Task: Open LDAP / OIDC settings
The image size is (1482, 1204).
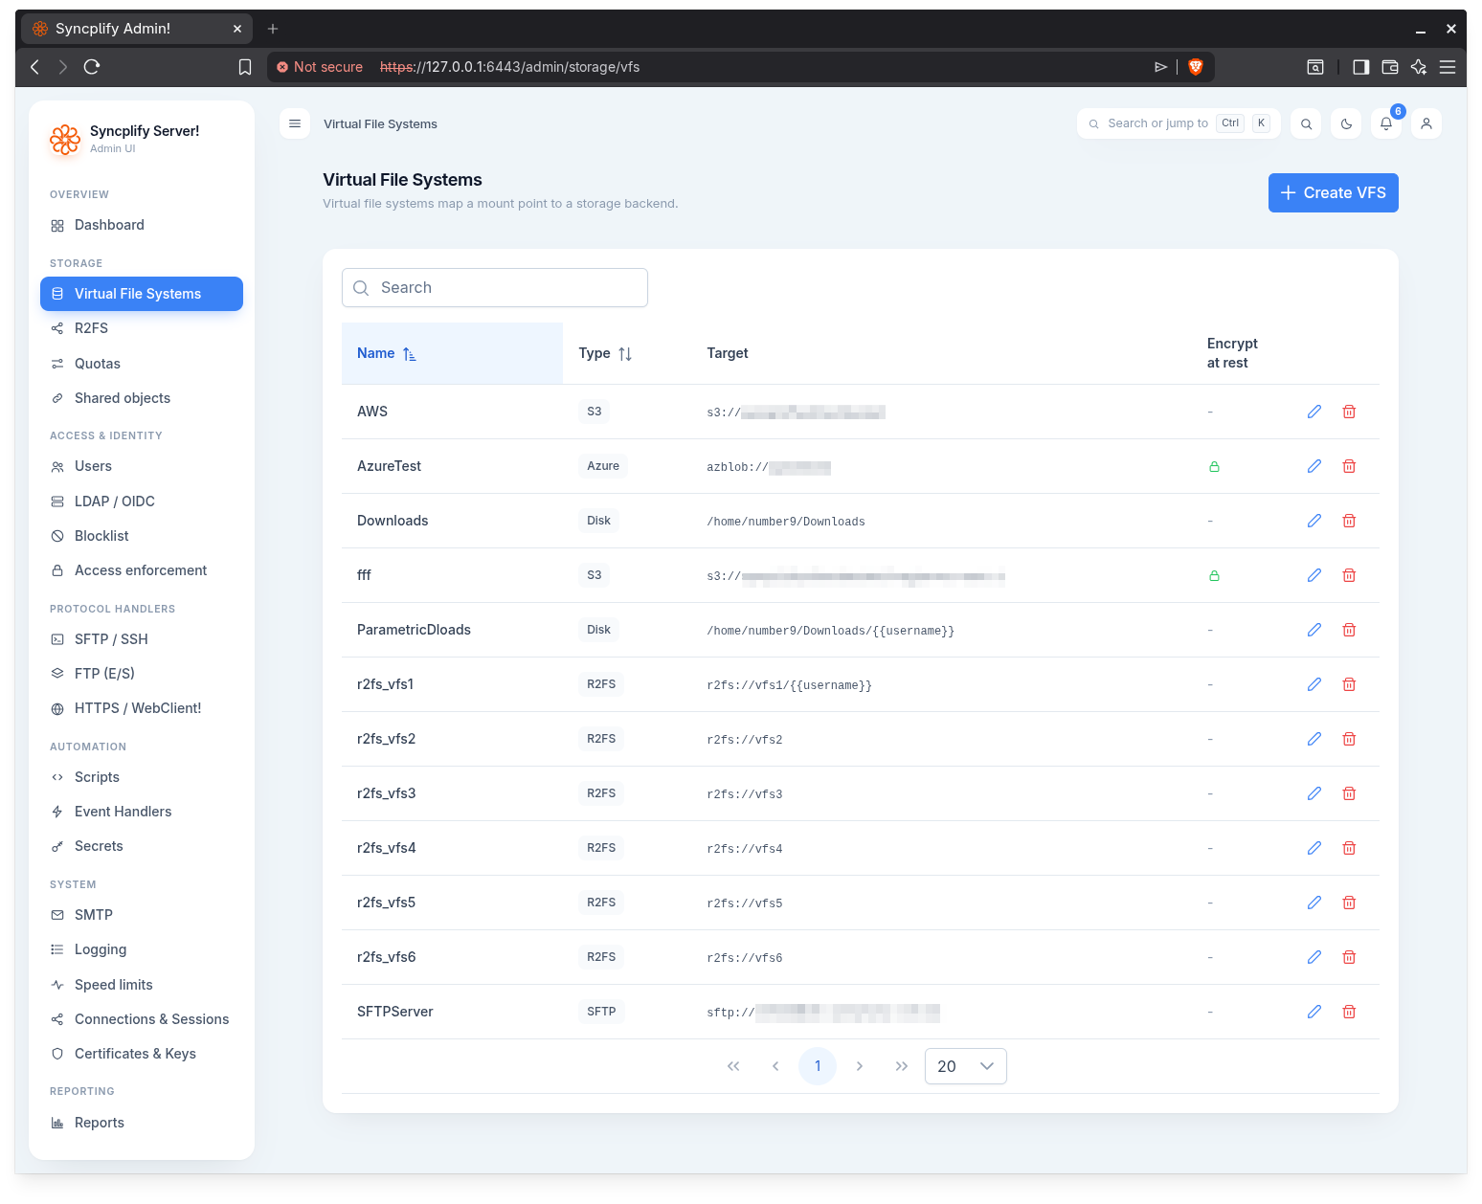Action: tap(142, 502)
